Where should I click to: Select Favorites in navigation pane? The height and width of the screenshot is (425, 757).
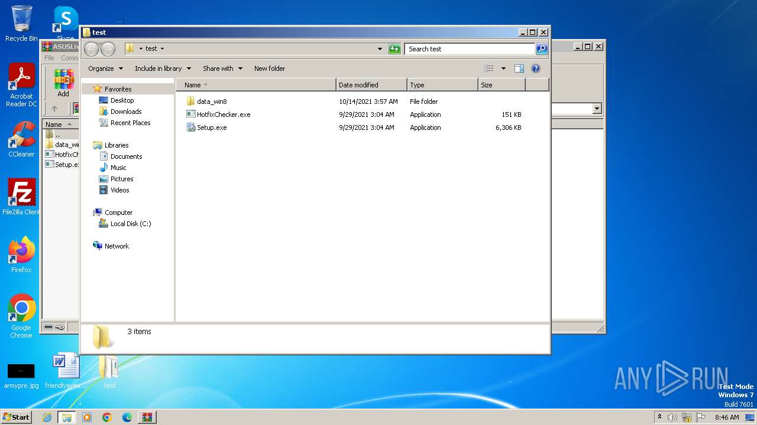118,89
